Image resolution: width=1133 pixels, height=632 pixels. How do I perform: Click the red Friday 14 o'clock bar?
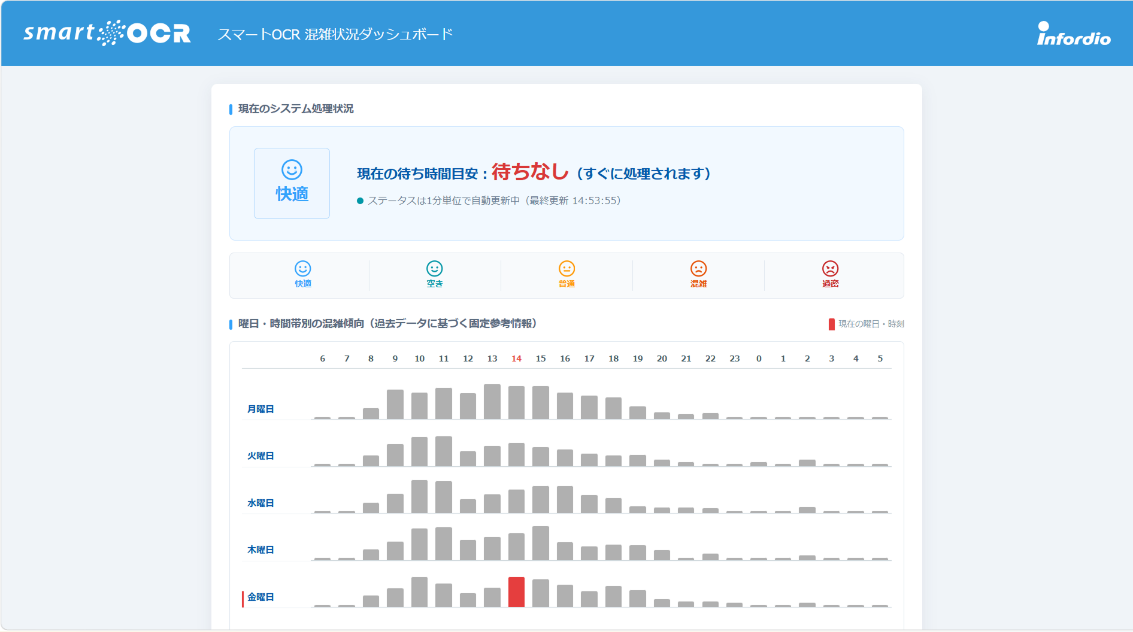[x=516, y=592]
